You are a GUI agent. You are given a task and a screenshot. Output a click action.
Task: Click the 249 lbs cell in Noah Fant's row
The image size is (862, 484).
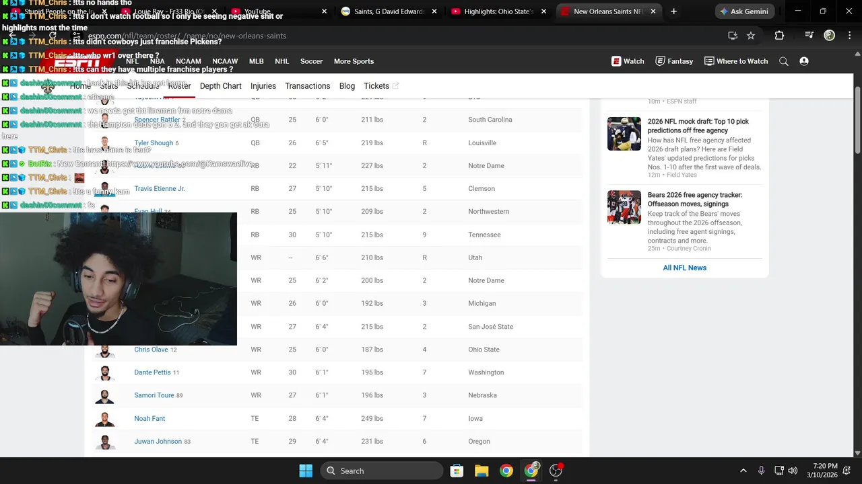tap(372, 419)
